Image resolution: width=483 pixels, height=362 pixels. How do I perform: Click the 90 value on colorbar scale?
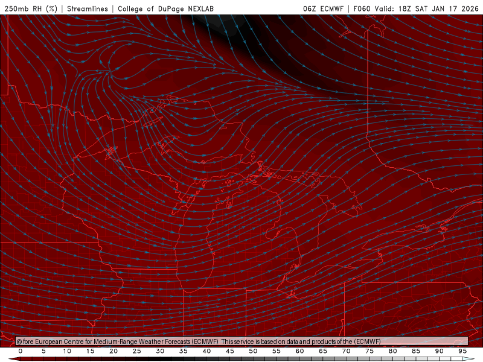439,351
